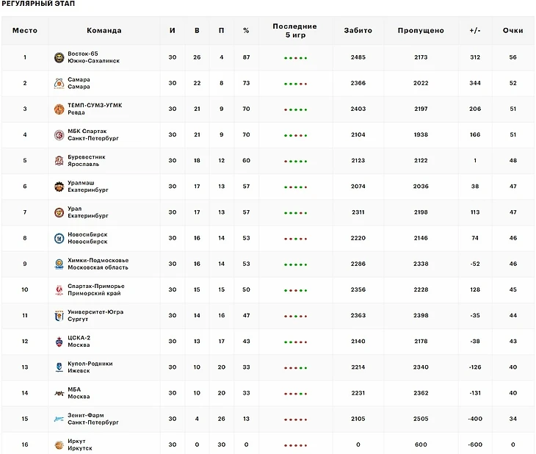
Task: Open the Химки-Подмосковье team link
Action: 98,264
